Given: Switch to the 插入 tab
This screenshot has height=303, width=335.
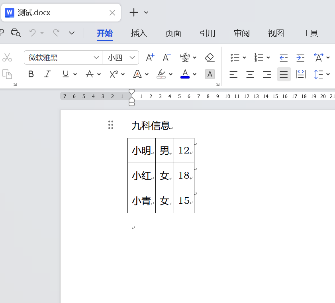Looking at the screenshot, I should pyautogui.click(x=139, y=33).
